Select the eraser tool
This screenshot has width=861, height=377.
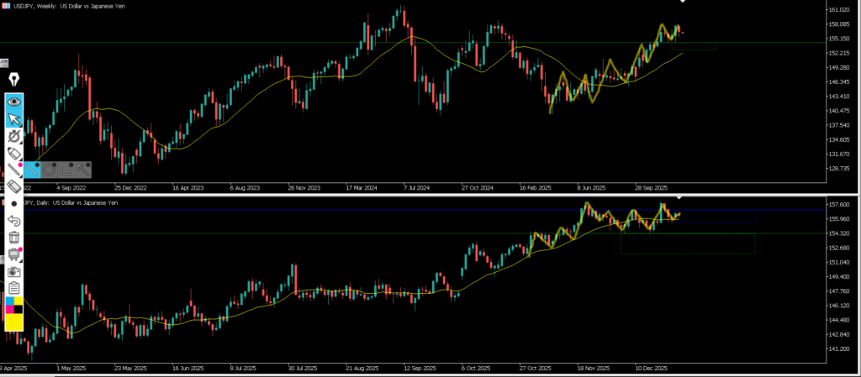[x=14, y=186]
